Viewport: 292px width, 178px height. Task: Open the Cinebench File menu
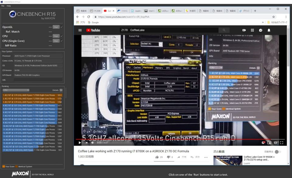click(3, 6)
